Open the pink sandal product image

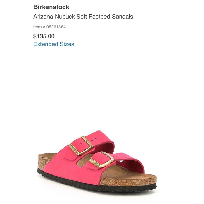97,161
